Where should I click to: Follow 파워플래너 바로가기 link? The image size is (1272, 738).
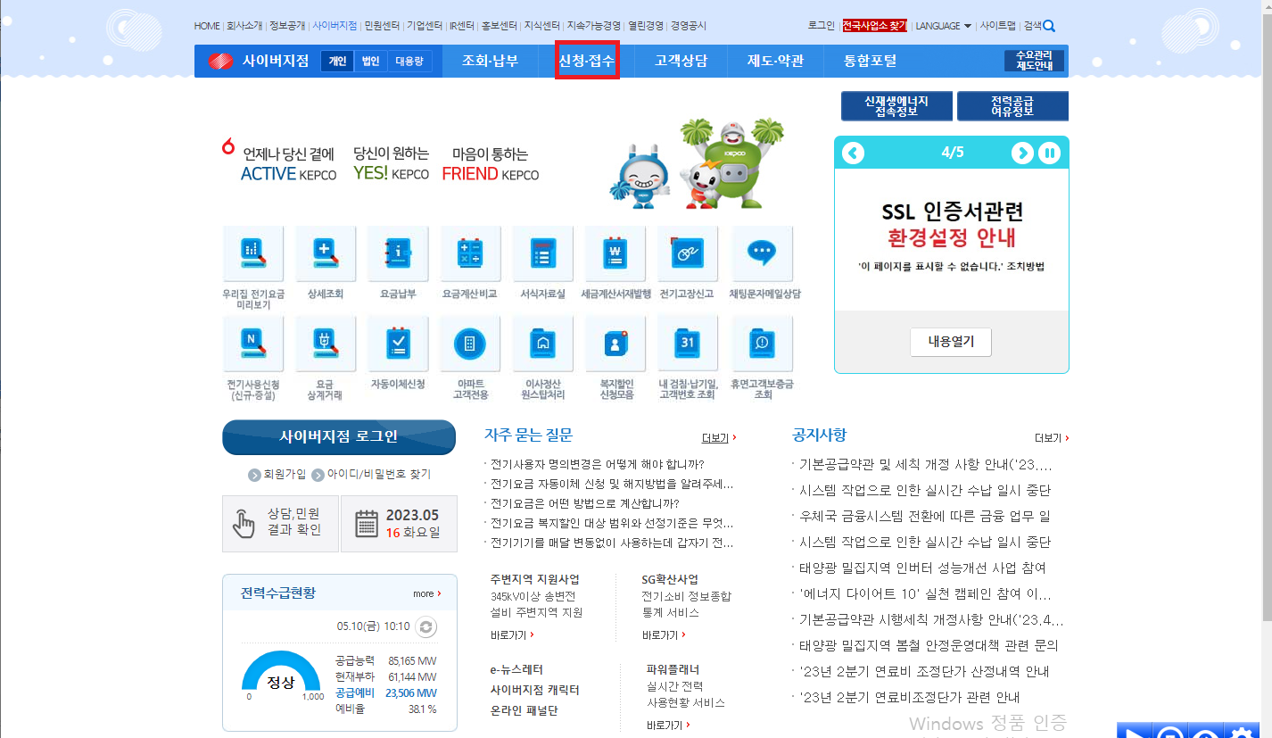668,726
